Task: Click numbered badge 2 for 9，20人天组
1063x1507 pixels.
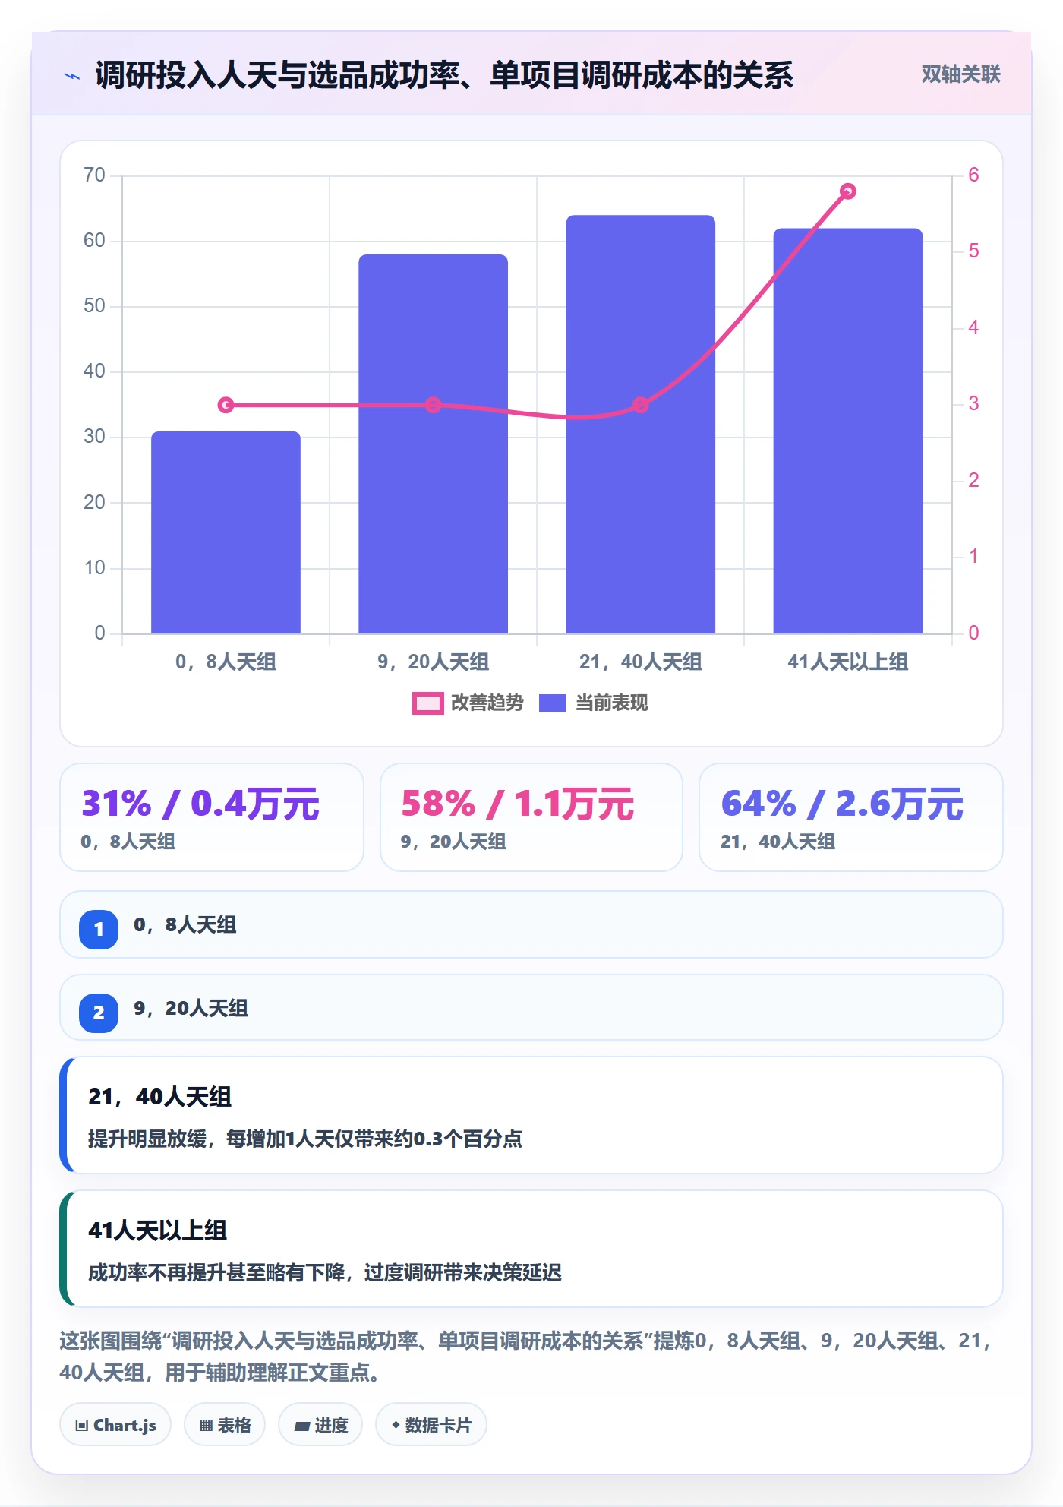Action: click(99, 1013)
